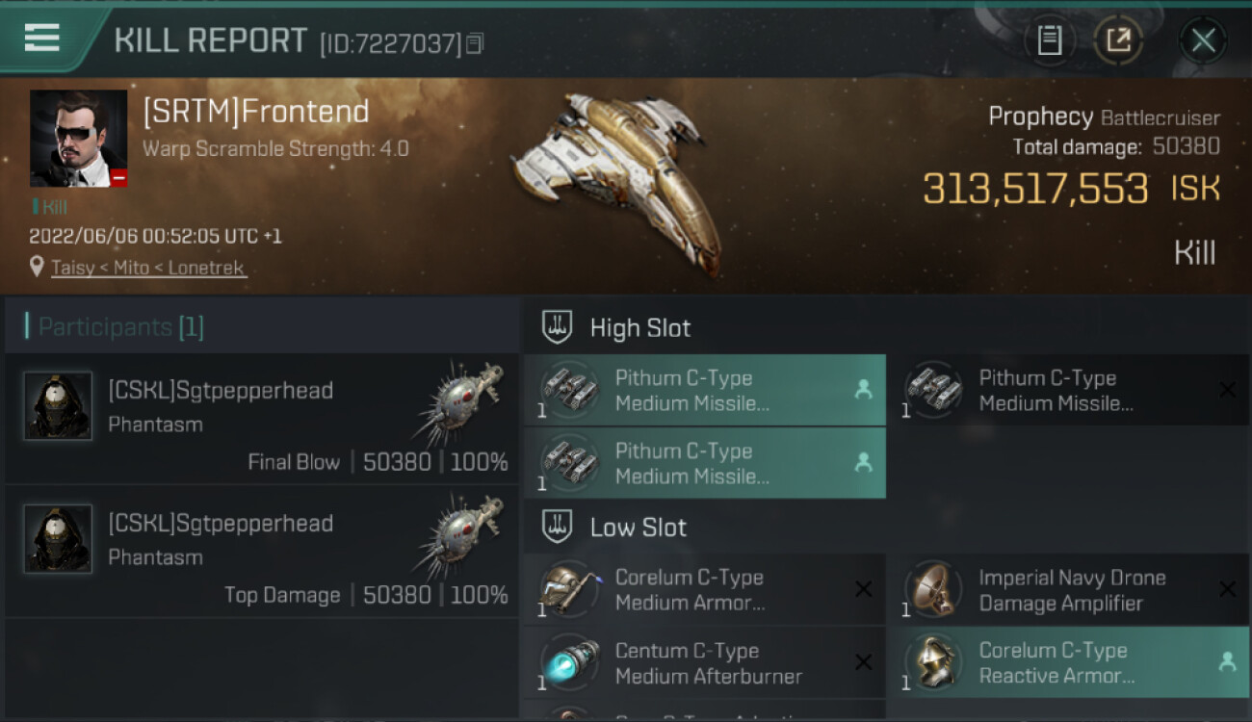Tap the share export icon
Viewport: 1252px width, 722px height.
click(x=1117, y=40)
